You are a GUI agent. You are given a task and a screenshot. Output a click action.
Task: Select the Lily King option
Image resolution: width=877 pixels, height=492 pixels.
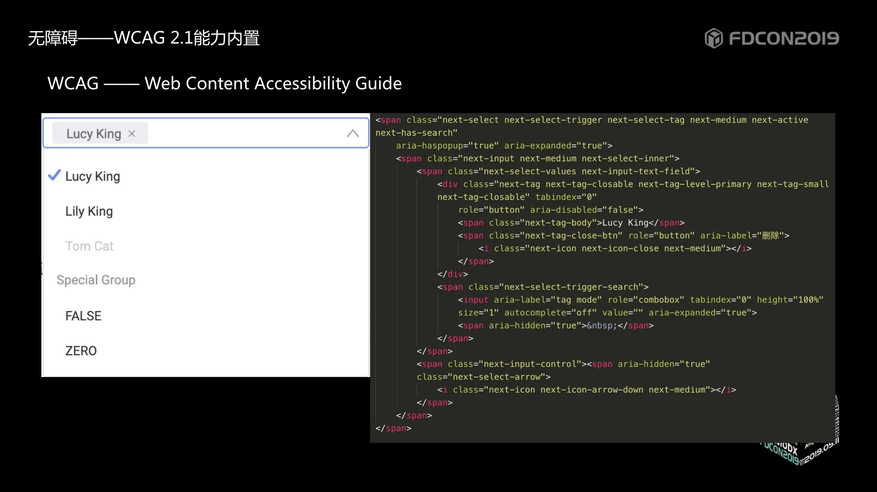(89, 211)
